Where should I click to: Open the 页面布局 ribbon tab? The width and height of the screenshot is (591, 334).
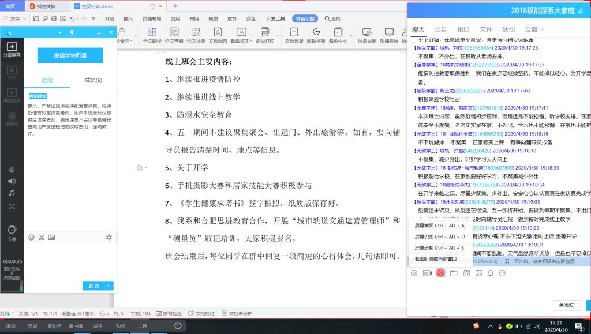(152, 18)
